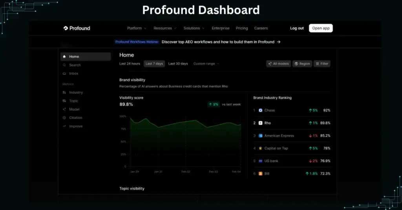
Task: Open the Inbox sidebar item
Action: (73, 74)
